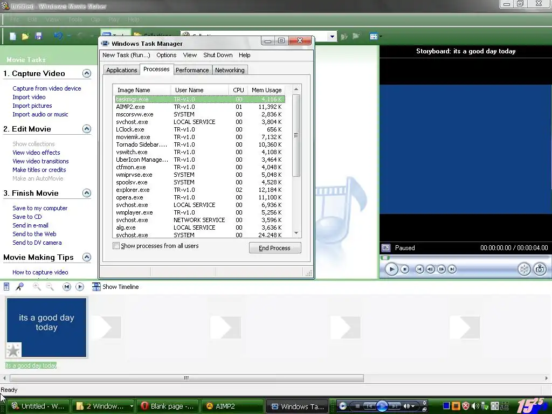This screenshot has height=414, width=552.
Task: Enable Show processes from all users
Action: (116, 246)
